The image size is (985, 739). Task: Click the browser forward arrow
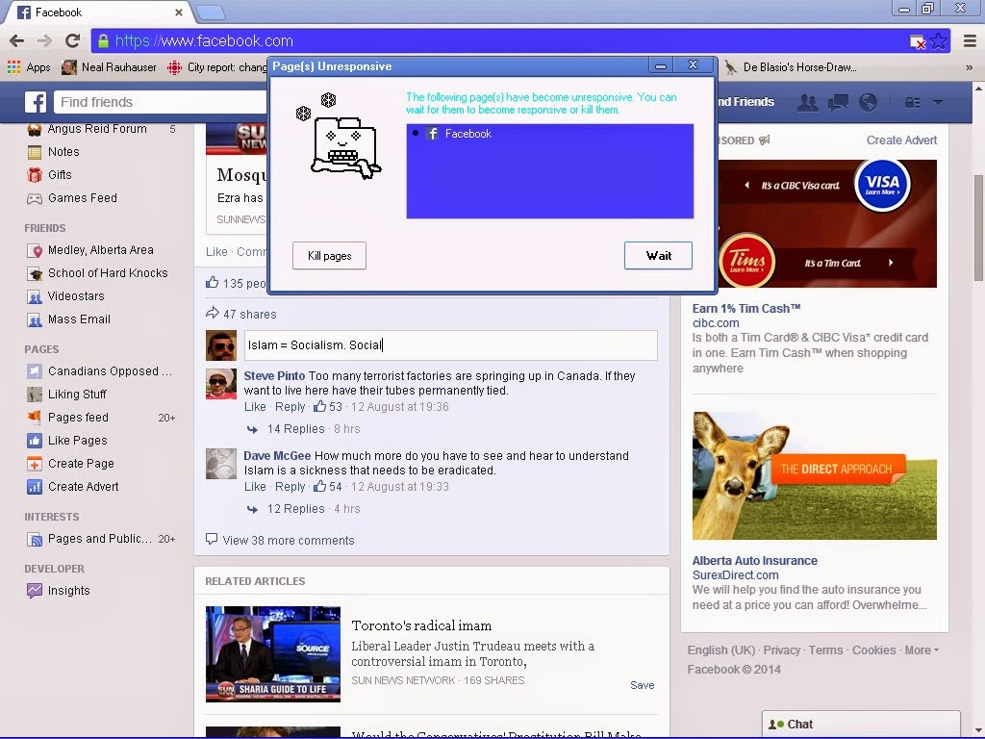point(44,41)
